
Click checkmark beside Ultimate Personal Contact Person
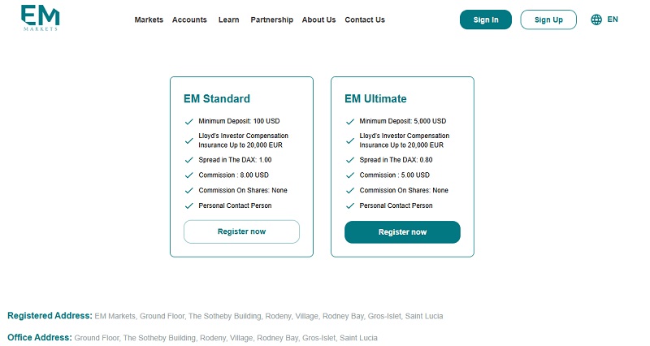[350, 206]
